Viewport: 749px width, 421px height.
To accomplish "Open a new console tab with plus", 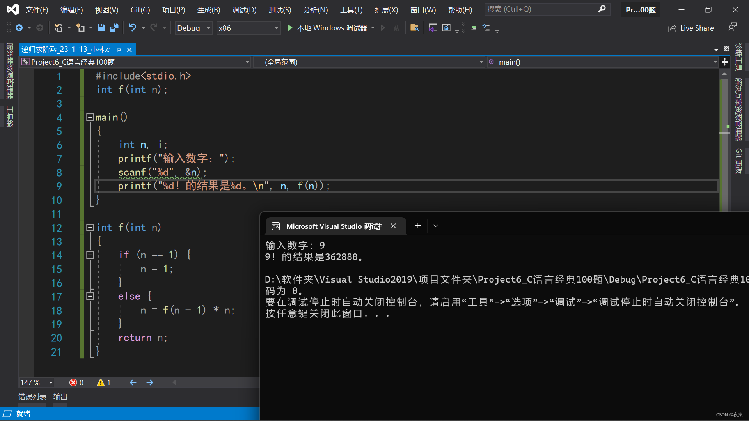I will [x=418, y=226].
